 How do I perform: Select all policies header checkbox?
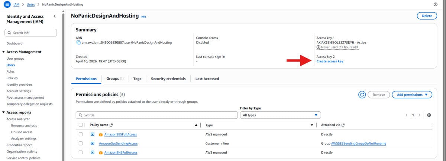pyautogui.click(x=81, y=125)
